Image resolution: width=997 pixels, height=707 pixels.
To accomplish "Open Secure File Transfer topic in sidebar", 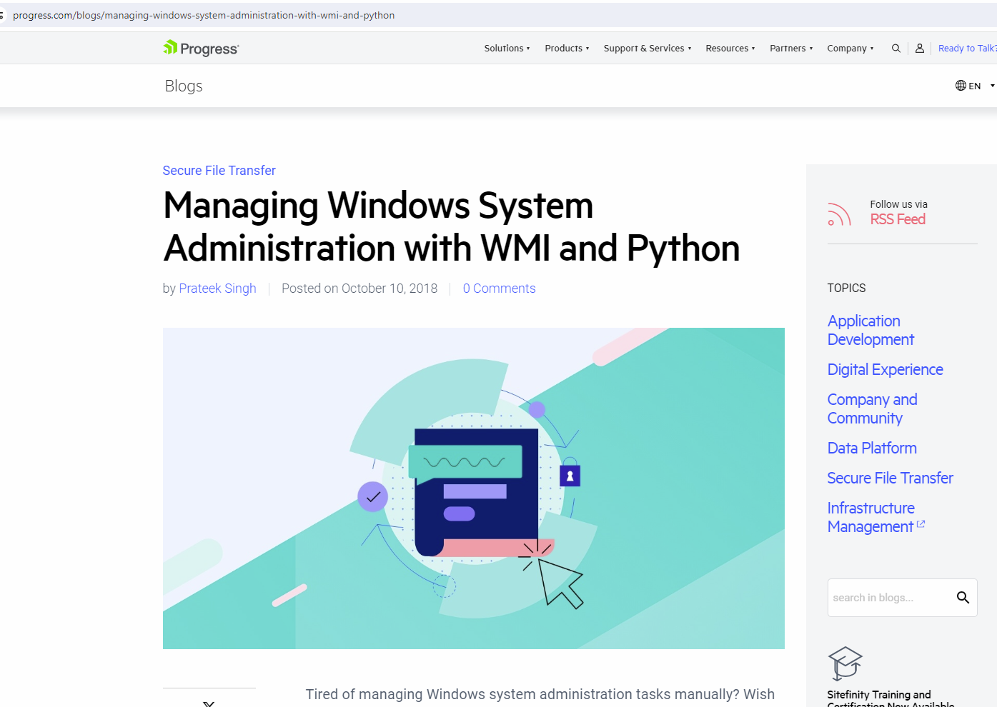I will pos(890,478).
